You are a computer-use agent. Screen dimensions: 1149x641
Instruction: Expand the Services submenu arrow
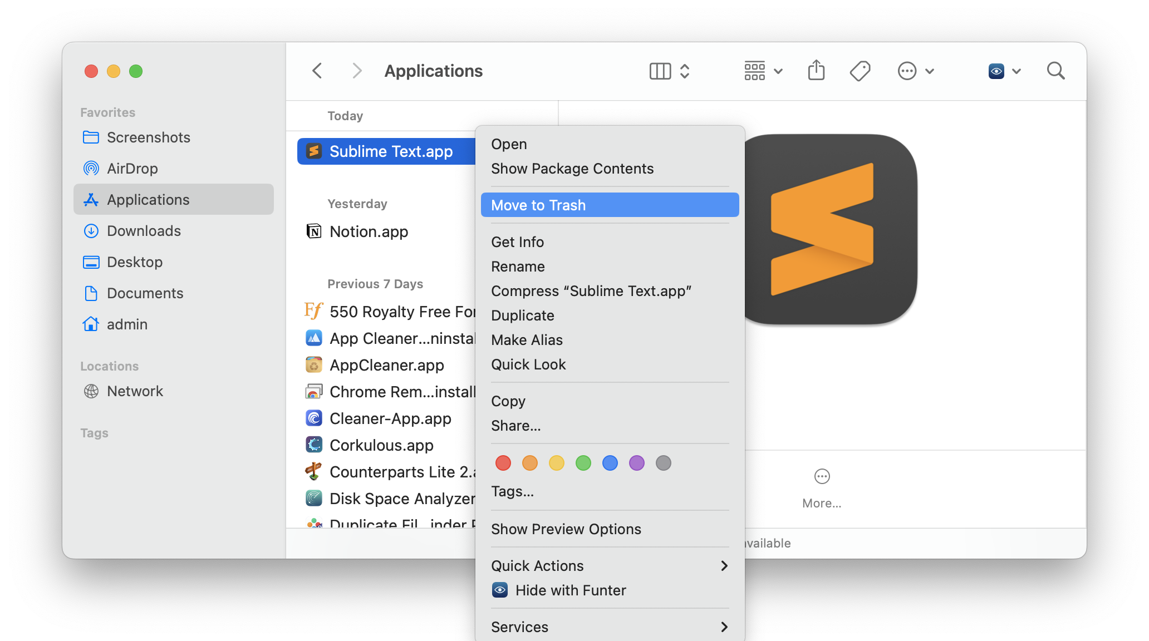click(724, 627)
